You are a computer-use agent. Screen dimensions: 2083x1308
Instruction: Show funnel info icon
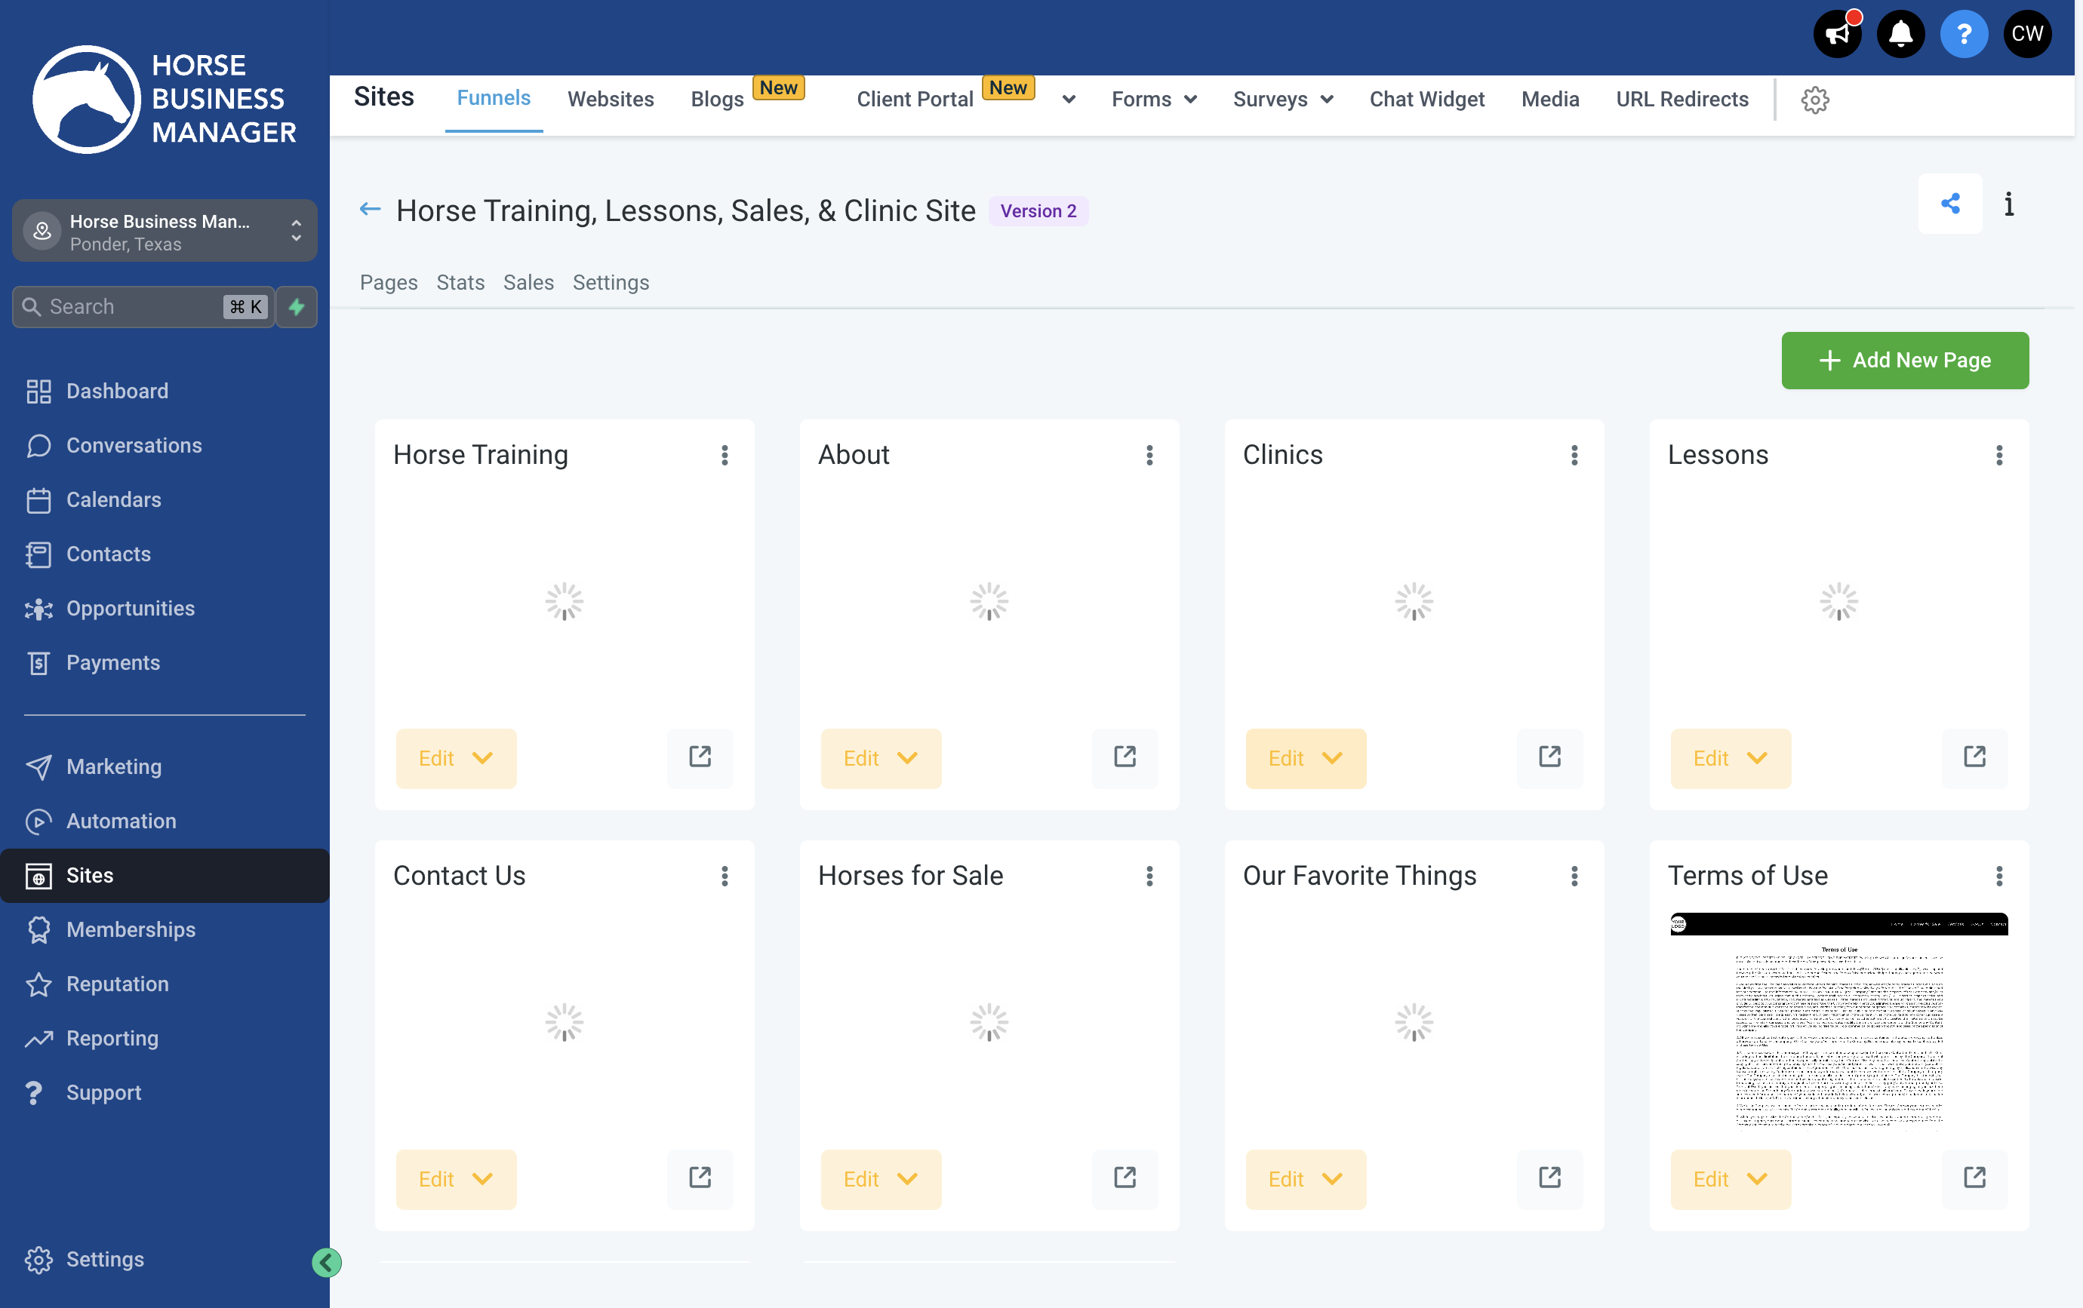tap(2008, 204)
